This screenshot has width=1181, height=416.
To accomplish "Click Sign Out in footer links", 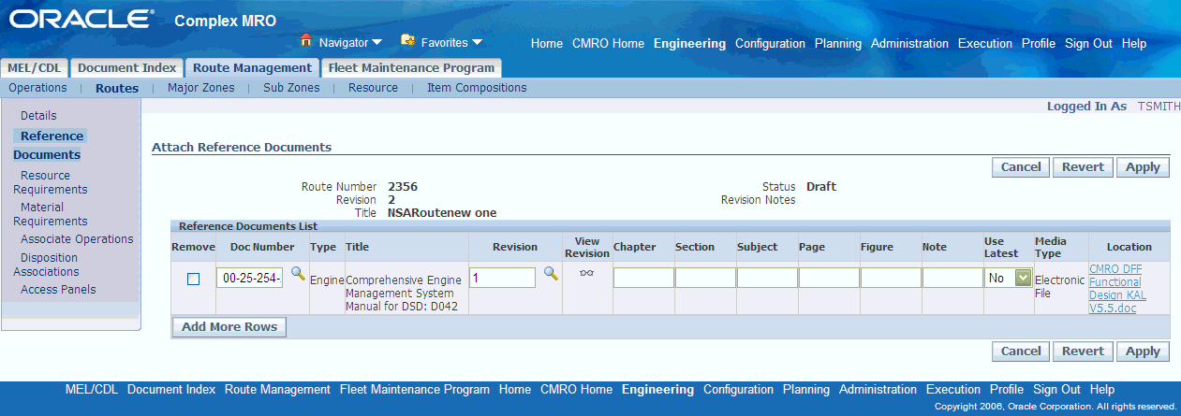I will point(1056,390).
